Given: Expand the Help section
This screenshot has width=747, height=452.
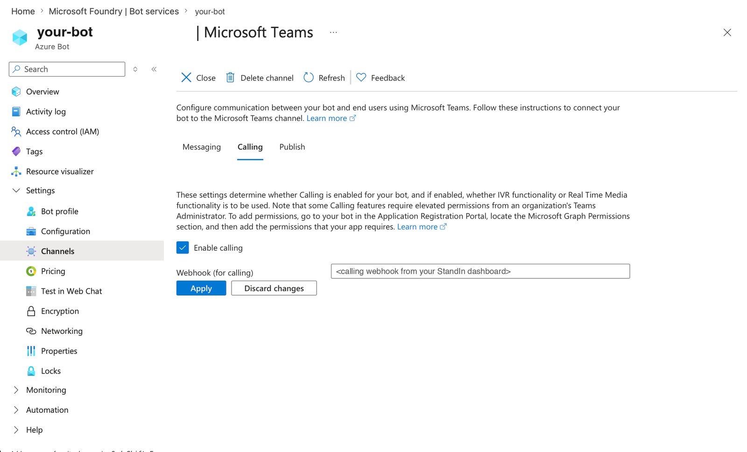Looking at the screenshot, I should click(16, 430).
